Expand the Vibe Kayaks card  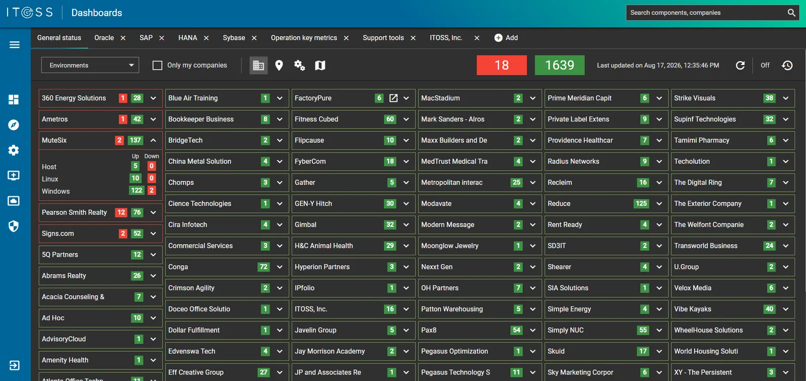(x=785, y=309)
